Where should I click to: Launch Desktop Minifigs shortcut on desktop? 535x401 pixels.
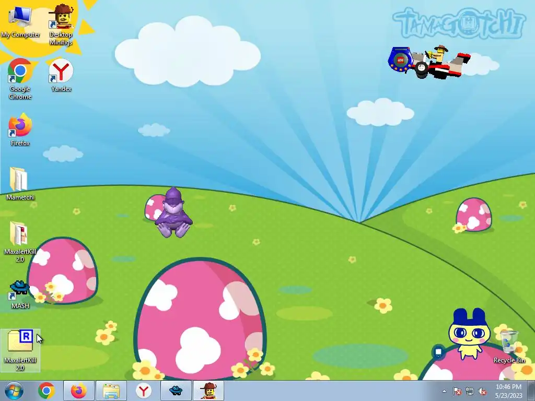click(x=61, y=25)
